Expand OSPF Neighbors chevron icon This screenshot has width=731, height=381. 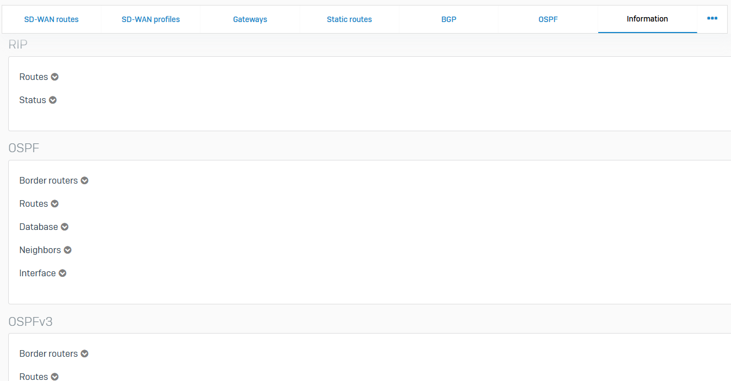pyautogui.click(x=68, y=250)
